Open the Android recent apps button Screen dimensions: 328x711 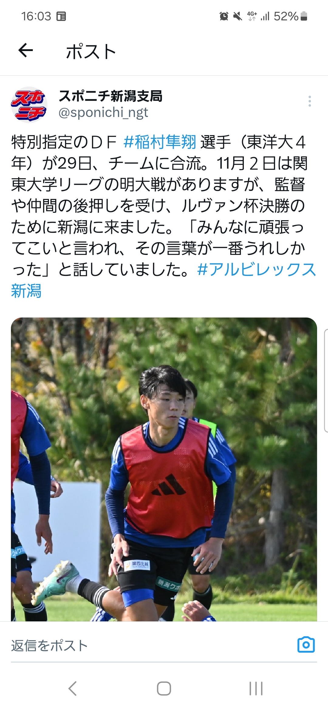[256, 688]
